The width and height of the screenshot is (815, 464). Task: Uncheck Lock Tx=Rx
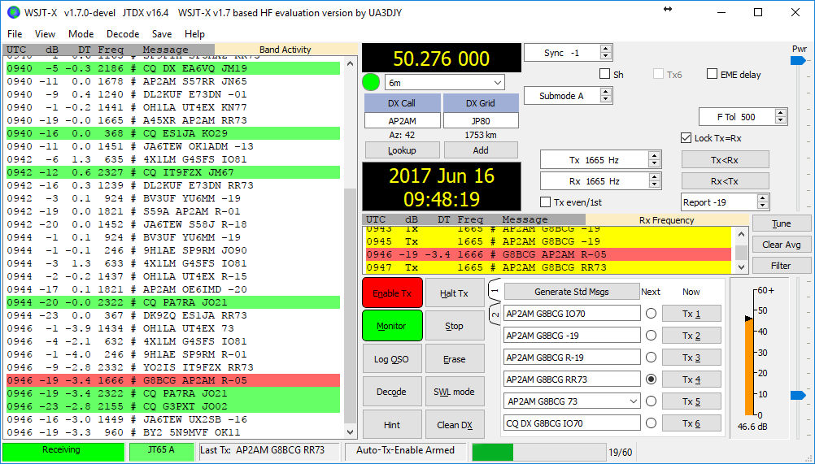686,138
